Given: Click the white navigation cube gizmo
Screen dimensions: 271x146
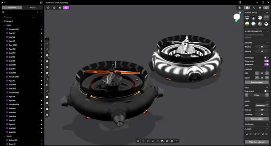Looking at the screenshot, I should [x=237, y=17].
